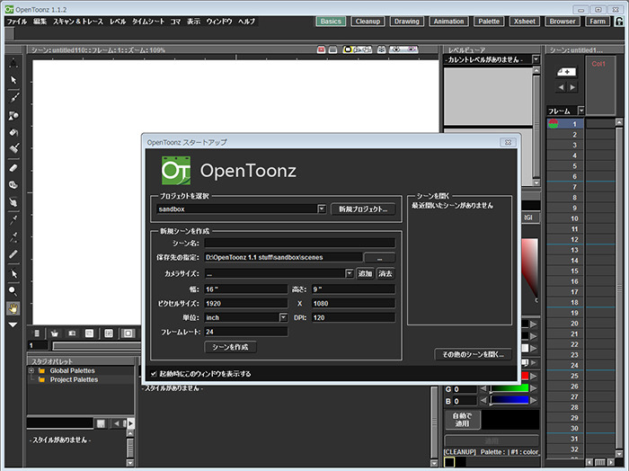
Task: Click the 消去 camera preset button
Action: coord(385,273)
